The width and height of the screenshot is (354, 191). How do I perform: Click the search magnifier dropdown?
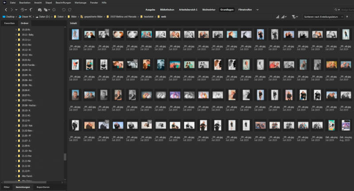(x=337, y=10)
